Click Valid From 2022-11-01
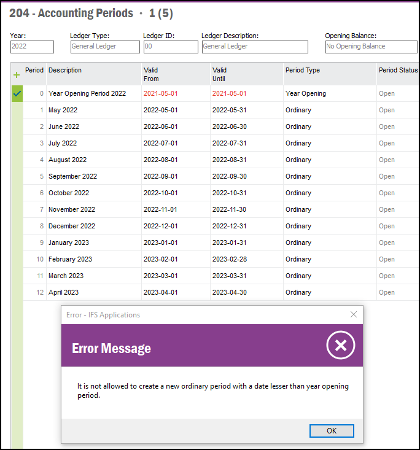The width and height of the screenshot is (420, 450). (x=160, y=209)
